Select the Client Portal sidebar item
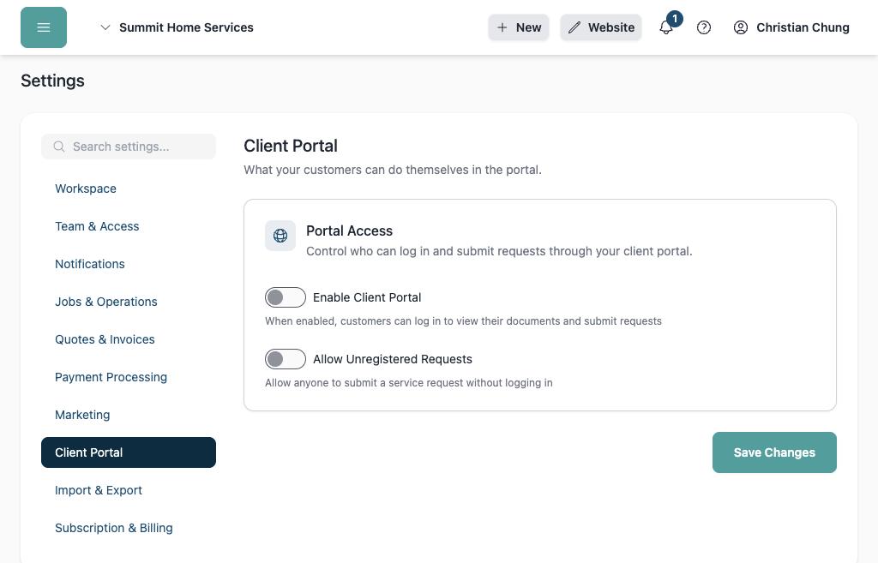 pos(129,452)
